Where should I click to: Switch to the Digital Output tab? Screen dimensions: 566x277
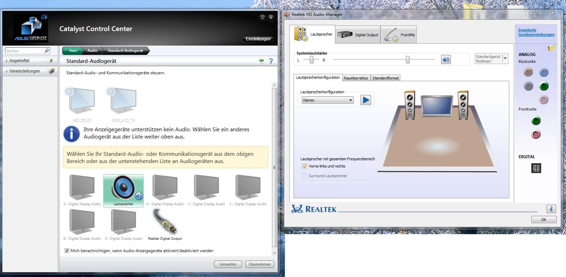pyautogui.click(x=358, y=35)
